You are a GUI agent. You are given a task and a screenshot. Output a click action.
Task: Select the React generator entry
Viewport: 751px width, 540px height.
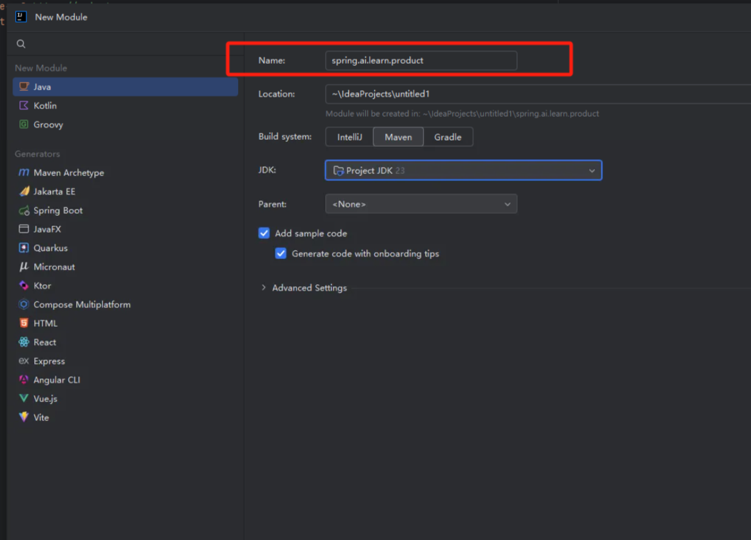click(125, 342)
